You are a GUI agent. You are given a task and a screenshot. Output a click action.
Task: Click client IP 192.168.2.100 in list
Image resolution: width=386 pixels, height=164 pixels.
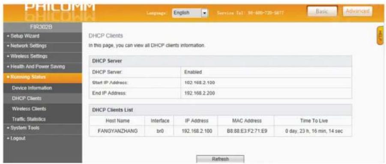(197, 131)
